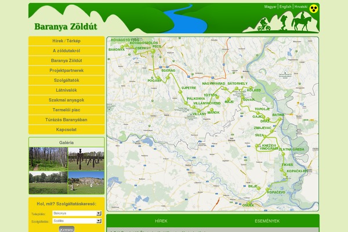This screenshot has height=232, width=348.
Task: Open the Projektpartnerek menu item
Action: [x=66, y=70]
